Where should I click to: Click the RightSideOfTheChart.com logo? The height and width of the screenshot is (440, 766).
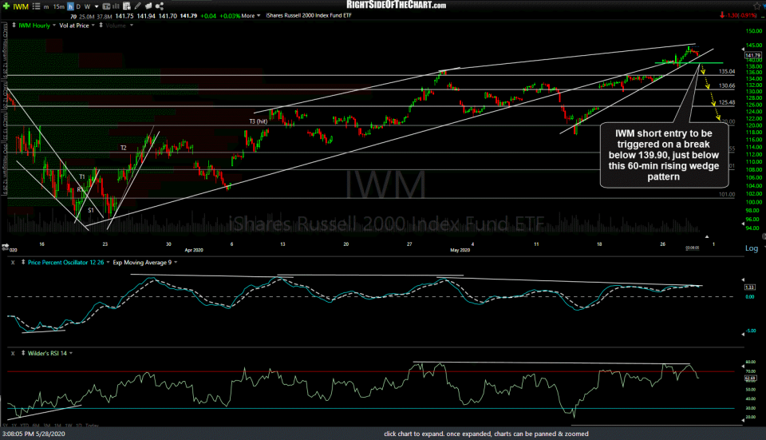point(397,5)
